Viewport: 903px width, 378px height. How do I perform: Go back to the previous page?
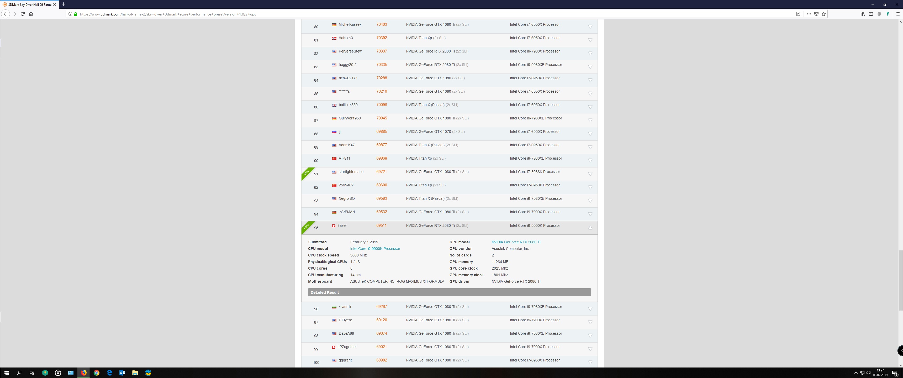pyautogui.click(x=6, y=14)
